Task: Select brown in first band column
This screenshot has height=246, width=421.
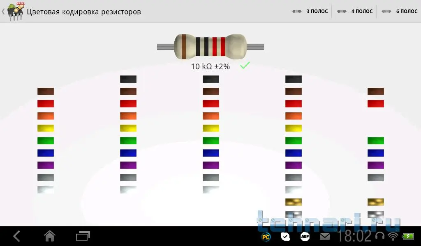Action: tap(46, 91)
